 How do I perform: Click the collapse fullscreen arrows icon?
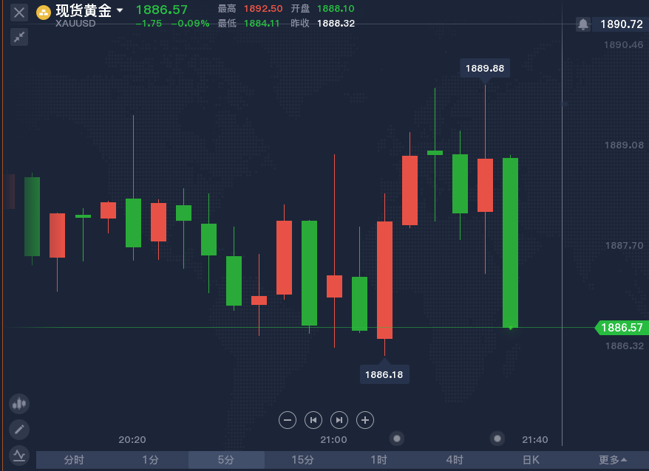pos(19,37)
